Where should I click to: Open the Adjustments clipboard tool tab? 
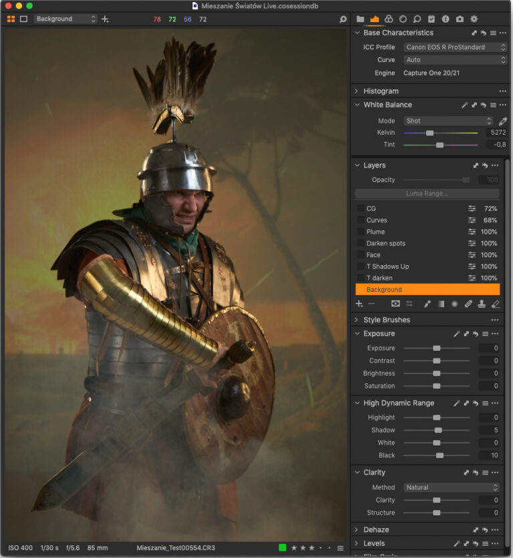(x=431, y=19)
